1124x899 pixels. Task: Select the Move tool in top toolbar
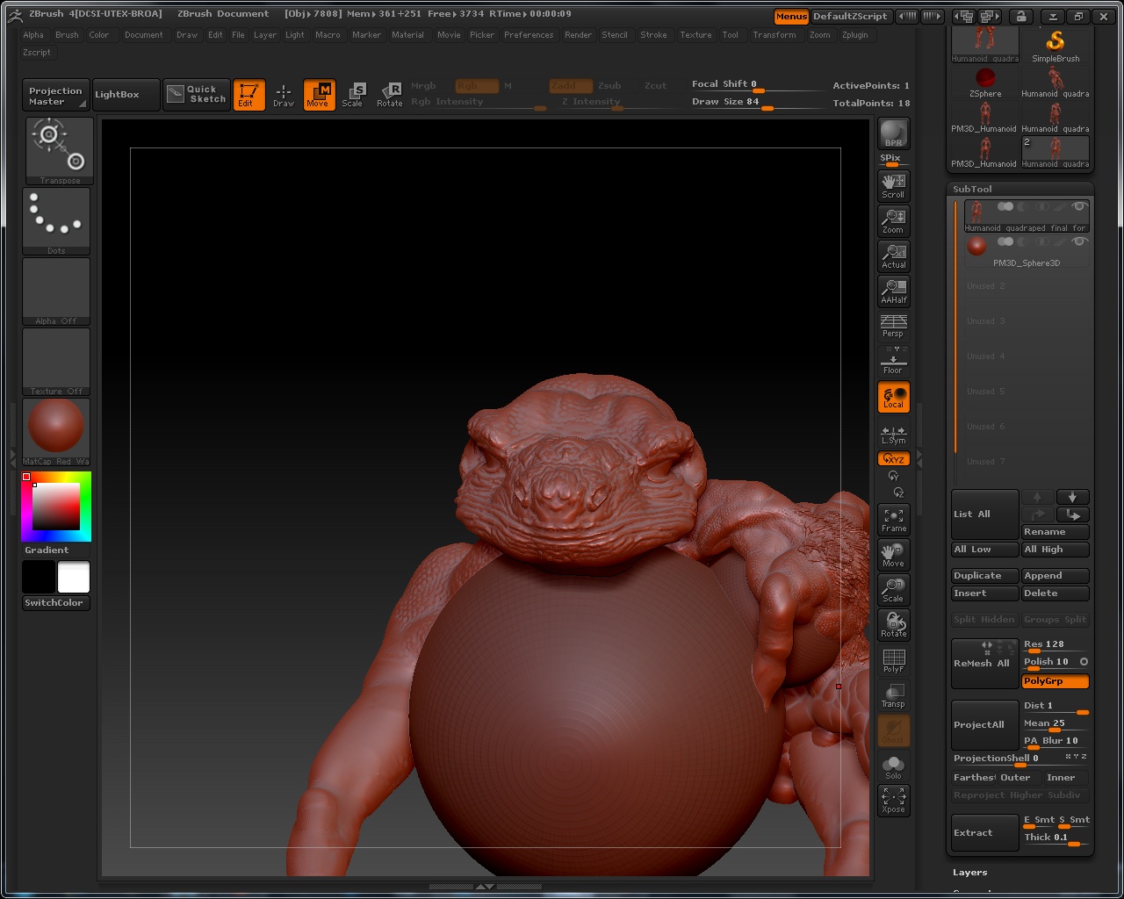319,95
